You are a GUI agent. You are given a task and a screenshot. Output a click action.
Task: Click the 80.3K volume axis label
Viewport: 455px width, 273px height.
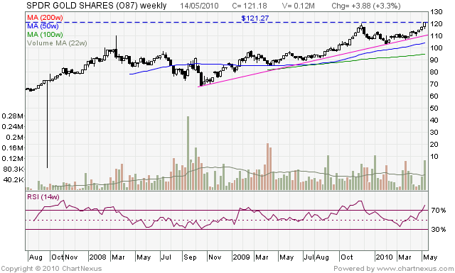[14, 169]
